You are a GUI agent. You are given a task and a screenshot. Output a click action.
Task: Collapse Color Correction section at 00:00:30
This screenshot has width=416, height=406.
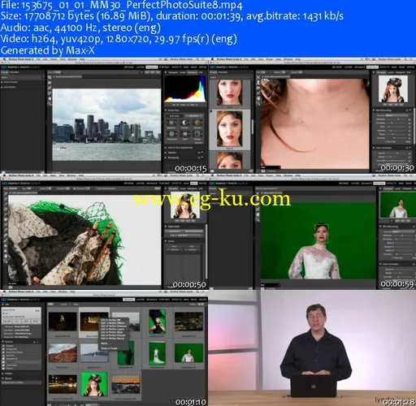pos(374,148)
